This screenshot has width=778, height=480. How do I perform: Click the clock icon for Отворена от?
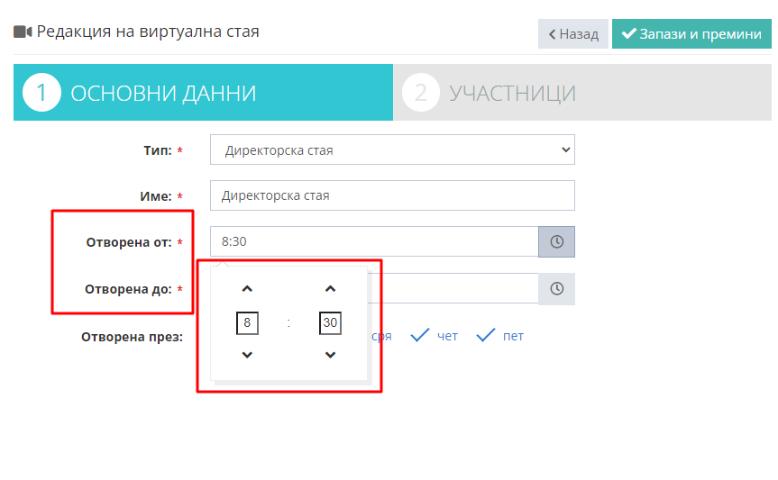pyautogui.click(x=556, y=241)
